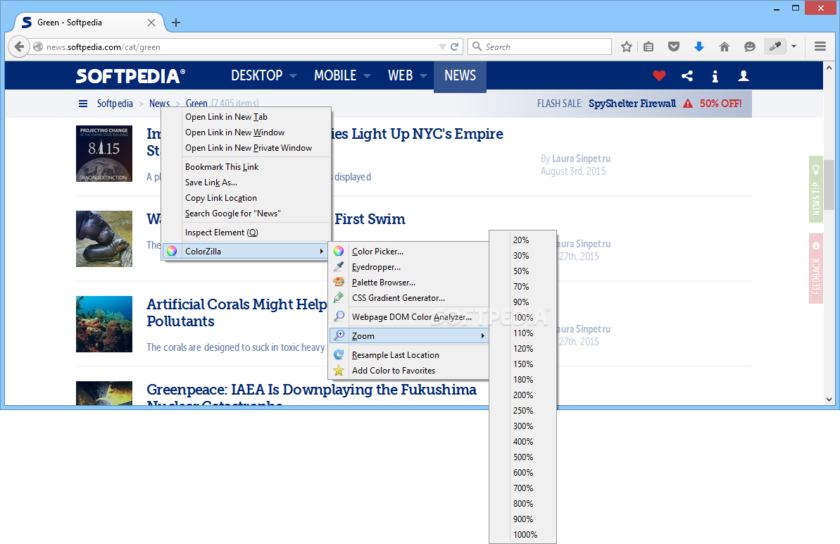The width and height of the screenshot is (840, 544).
Task: Select Bookmark This Link
Action: [x=246, y=167]
